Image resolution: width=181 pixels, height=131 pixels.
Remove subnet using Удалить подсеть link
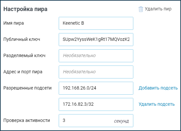coord(157,104)
